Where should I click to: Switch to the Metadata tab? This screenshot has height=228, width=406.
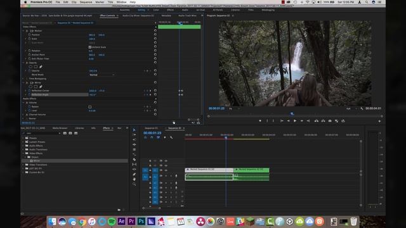[x=166, y=15]
